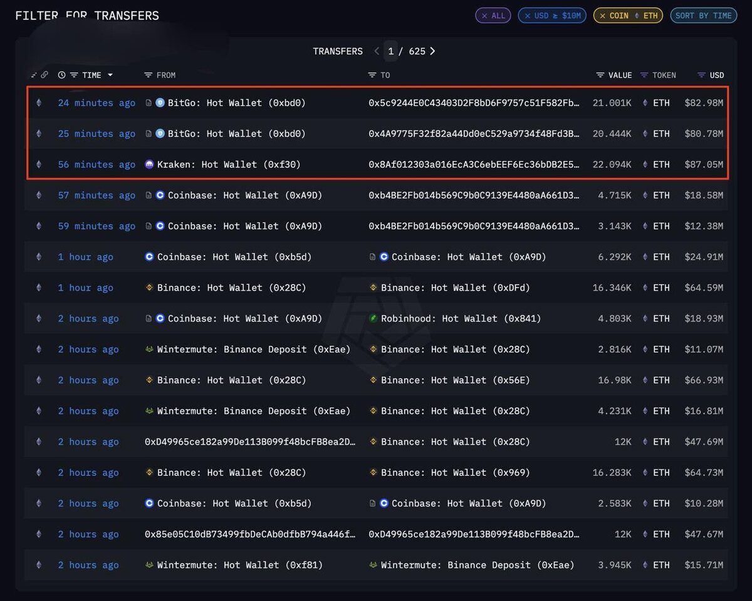Click Ethereum chain icon in 24 minutes ago row
The height and width of the screenshot is (601, 752).
pos(39,103)
